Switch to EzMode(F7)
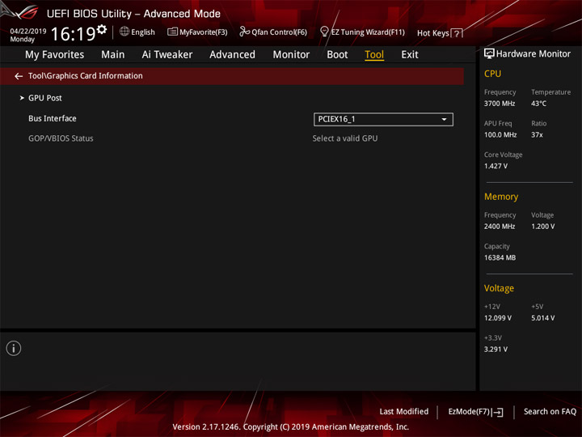The width and height of the screenshot is (582, 437). tap(475, 412)
